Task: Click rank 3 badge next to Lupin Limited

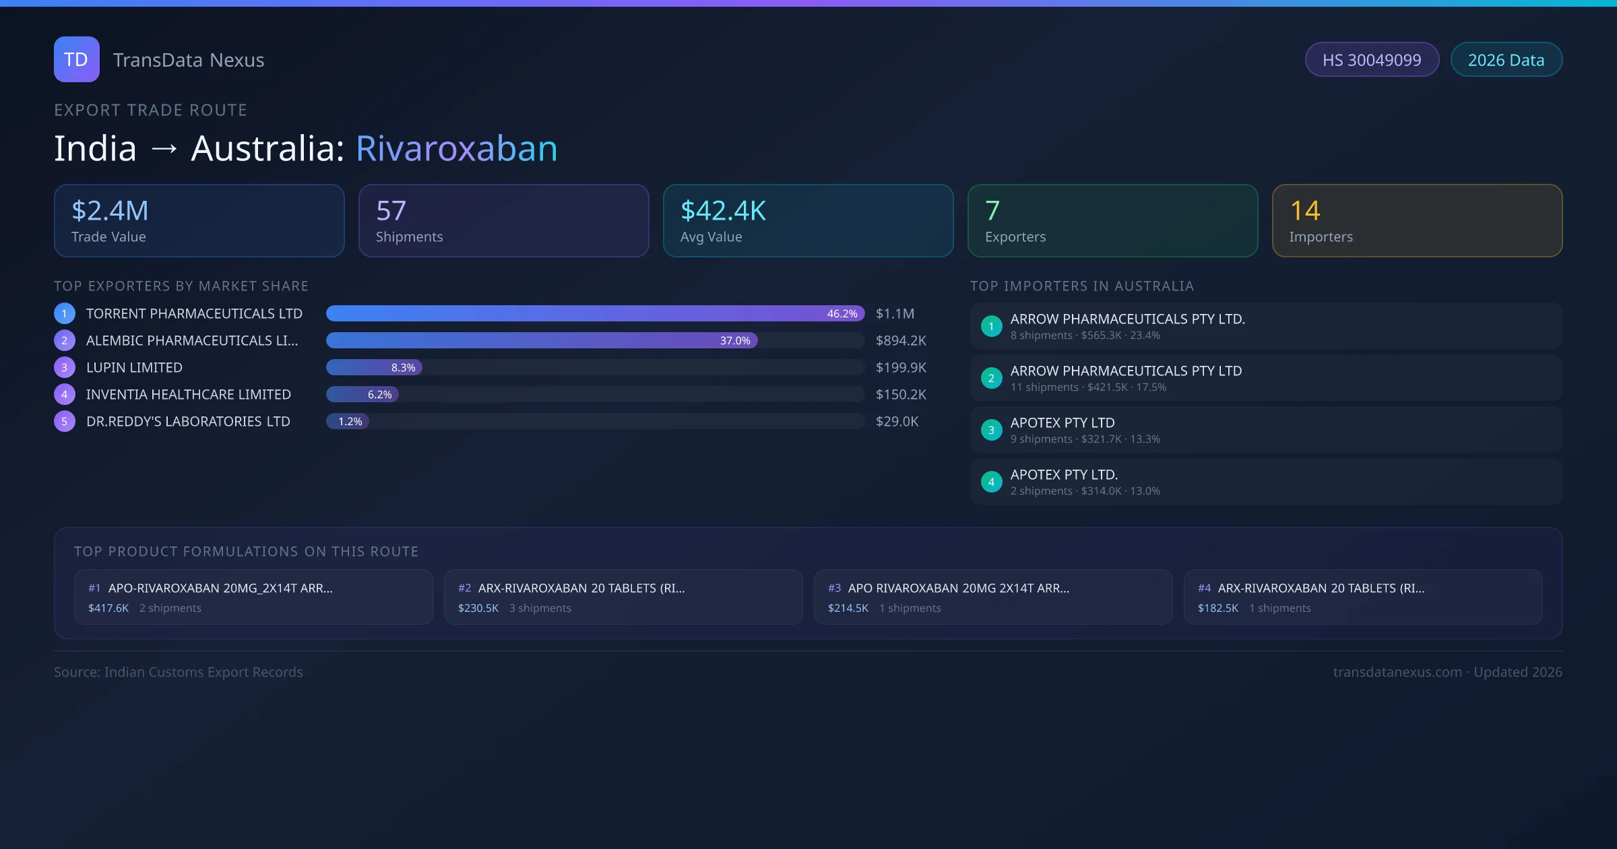Action: click(x=65, y=367)
